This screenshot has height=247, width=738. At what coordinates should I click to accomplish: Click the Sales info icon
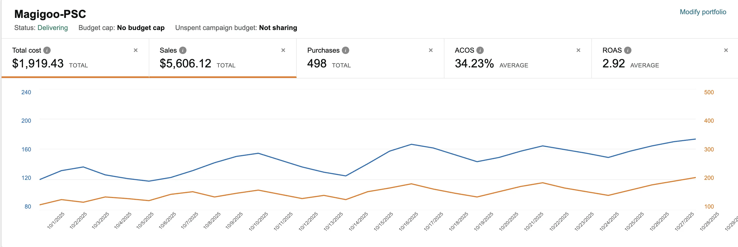coord(183,50)
